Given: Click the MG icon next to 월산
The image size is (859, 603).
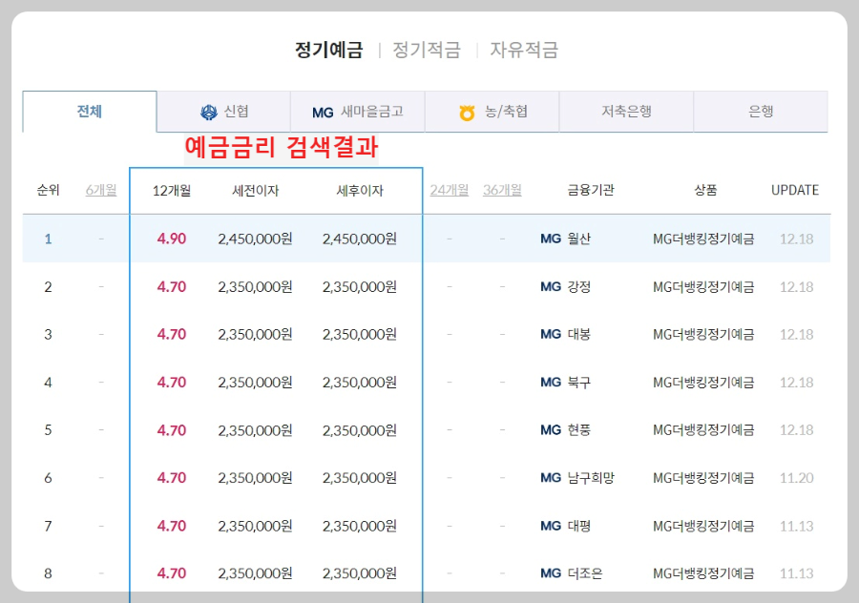Looking at the screenshot, I should coord(551,239).
